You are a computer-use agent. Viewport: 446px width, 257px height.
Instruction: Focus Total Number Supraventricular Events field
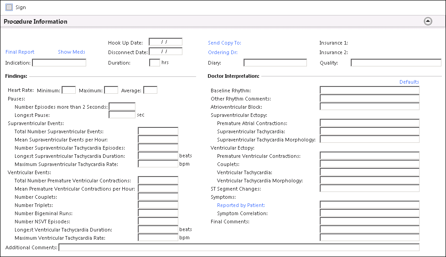pyautogui.click(x=158, y=131)
